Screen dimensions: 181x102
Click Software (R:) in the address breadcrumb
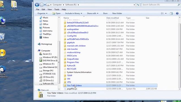point(71,5)
